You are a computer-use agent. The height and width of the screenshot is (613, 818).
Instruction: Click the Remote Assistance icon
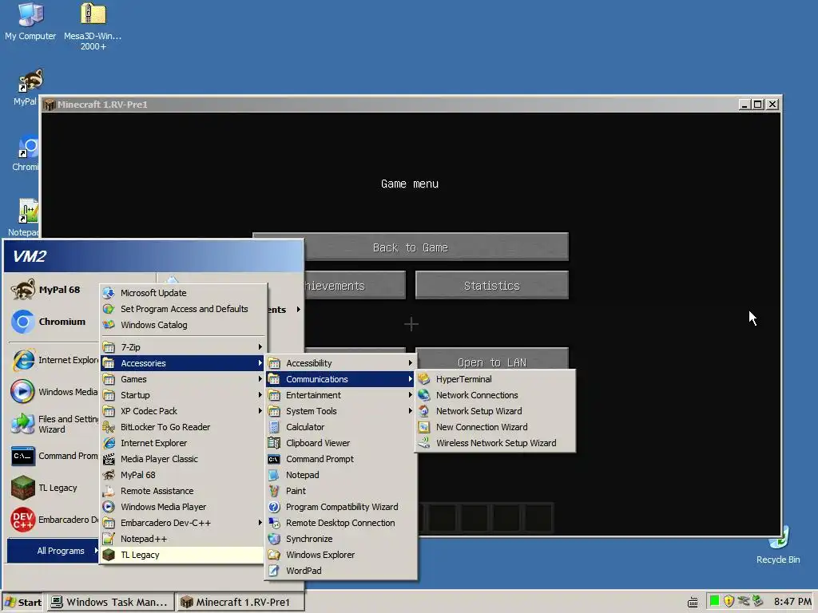click(x=109, y=491)
